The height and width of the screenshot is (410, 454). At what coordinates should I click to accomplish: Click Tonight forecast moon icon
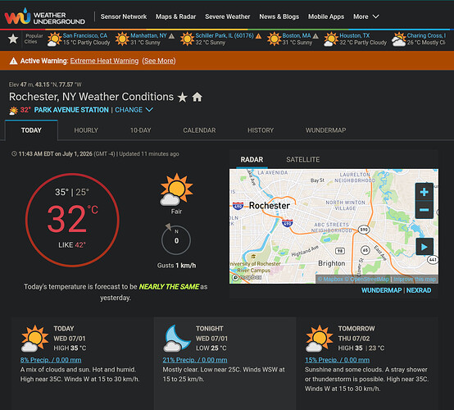pos(177,338)
